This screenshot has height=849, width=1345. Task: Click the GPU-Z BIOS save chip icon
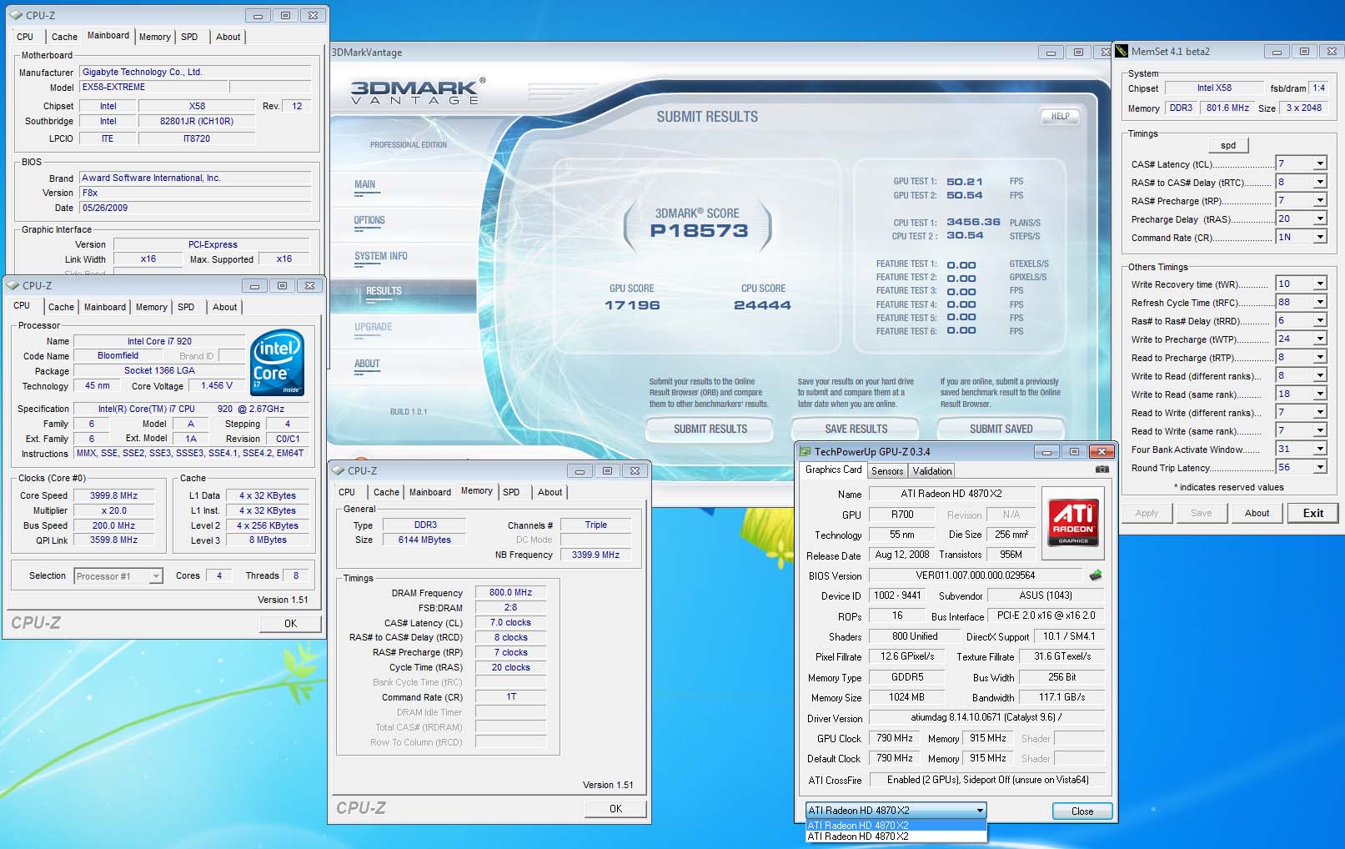click(x=1096, y=575)
